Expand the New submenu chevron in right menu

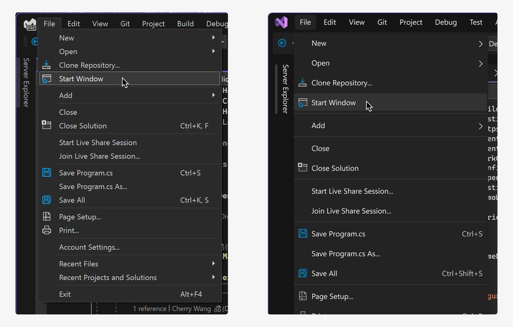tap(481, 44)
